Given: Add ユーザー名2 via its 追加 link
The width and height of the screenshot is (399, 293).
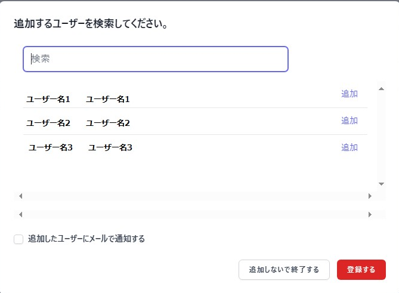Looking at the screenshot, I should (x=349, y=121).
